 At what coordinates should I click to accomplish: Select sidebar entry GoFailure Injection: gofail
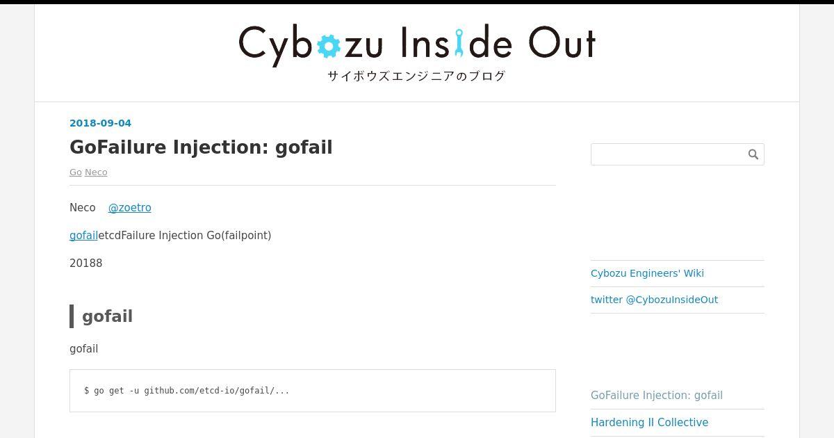[x=657, y=396]
